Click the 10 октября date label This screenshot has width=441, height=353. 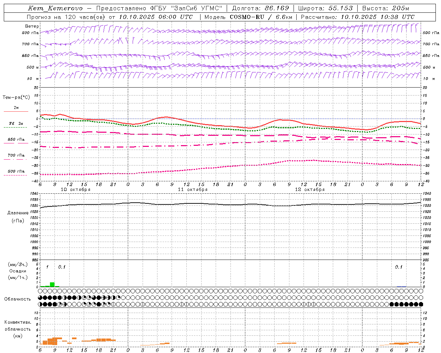coord(75,190)
